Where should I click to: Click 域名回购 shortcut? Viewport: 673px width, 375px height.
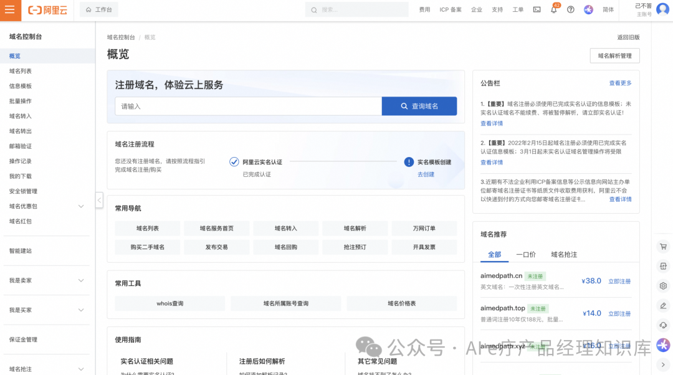pos(286,247)
